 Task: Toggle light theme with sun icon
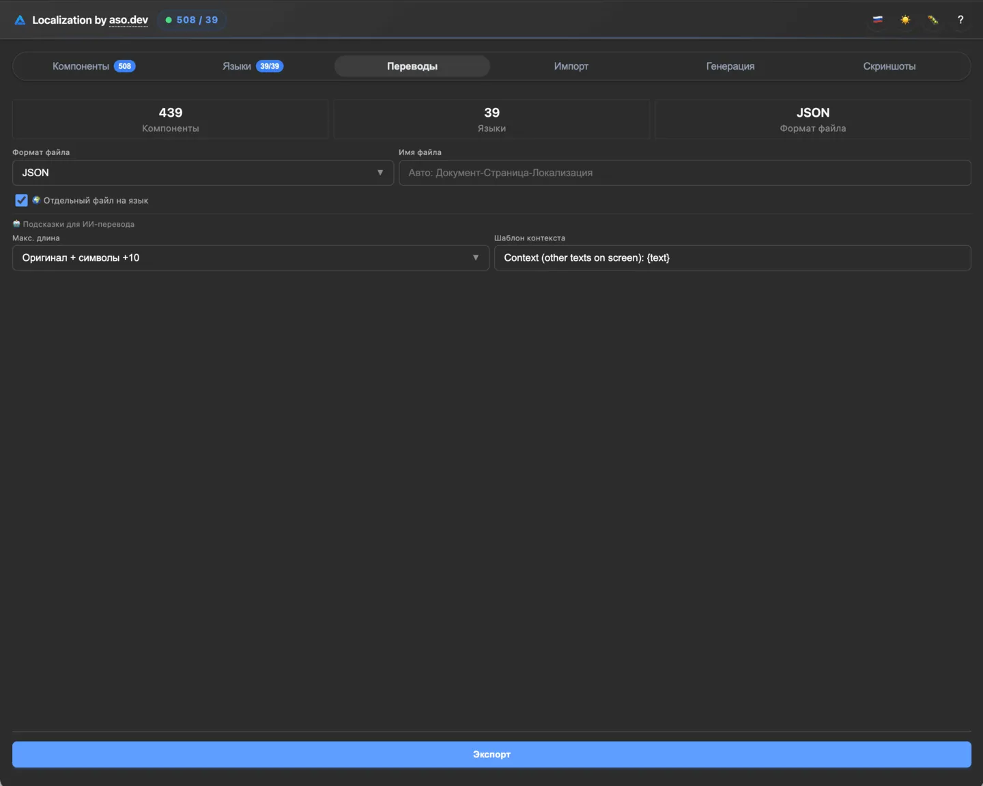coord(905,20)
